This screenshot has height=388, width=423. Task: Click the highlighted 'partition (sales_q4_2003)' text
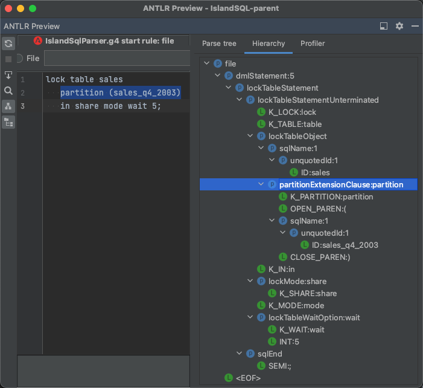click(120, 92)
